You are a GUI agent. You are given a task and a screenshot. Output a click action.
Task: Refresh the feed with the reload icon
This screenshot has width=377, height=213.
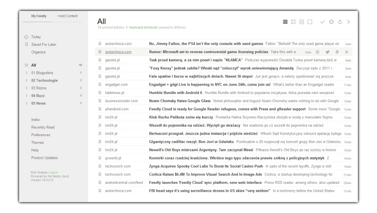tap(340, 21)
